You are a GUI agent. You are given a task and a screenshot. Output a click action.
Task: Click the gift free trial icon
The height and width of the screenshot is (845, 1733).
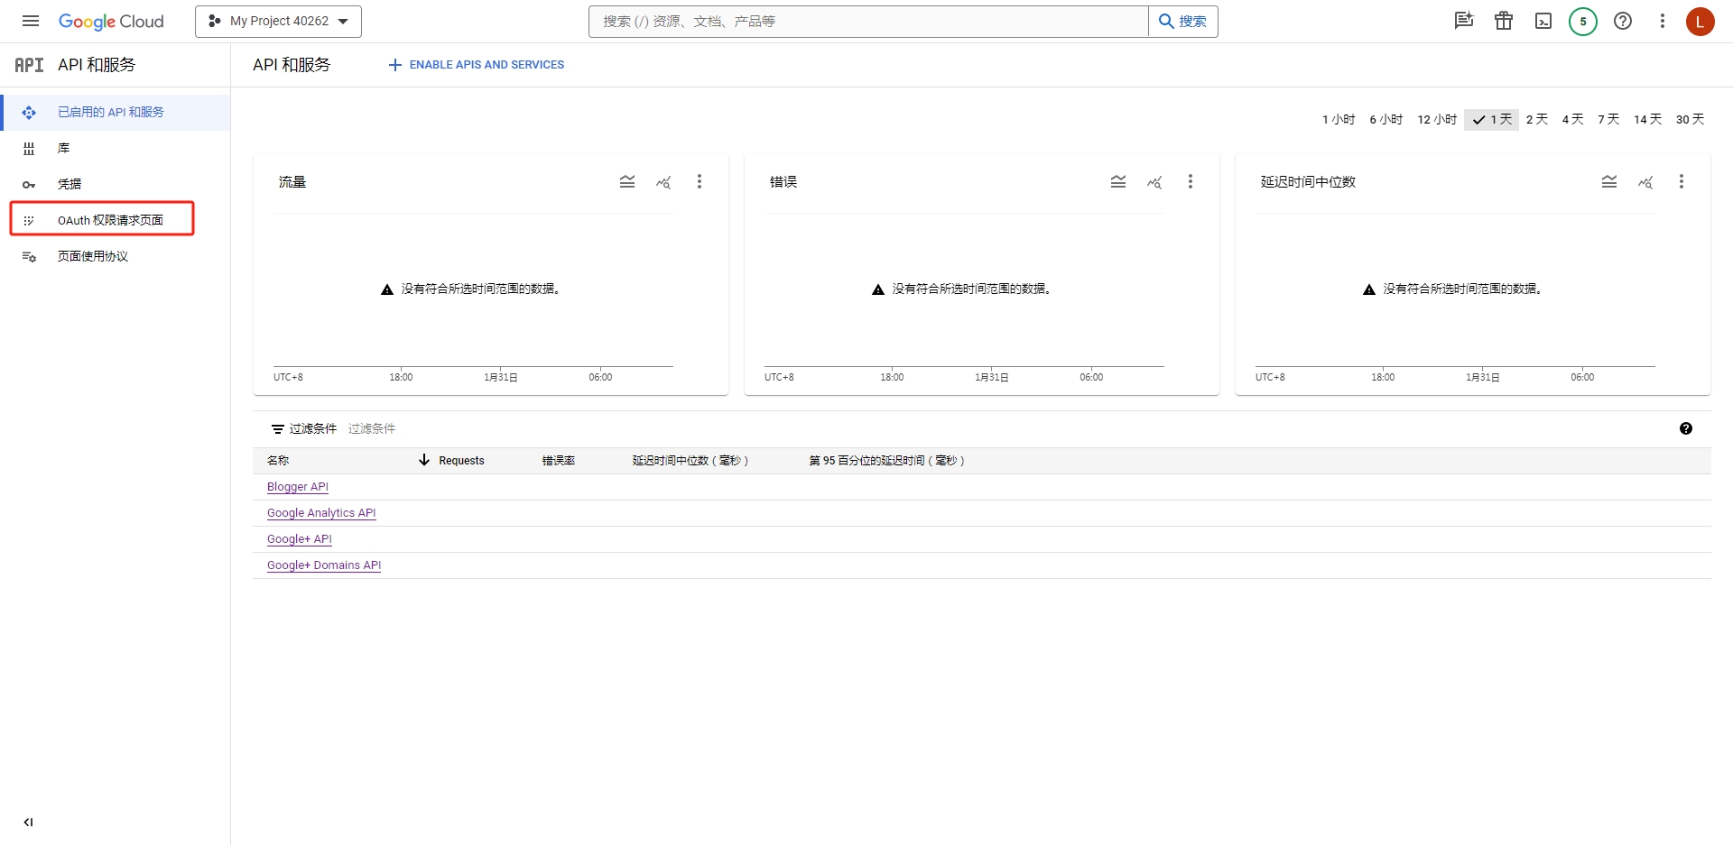1504,21
